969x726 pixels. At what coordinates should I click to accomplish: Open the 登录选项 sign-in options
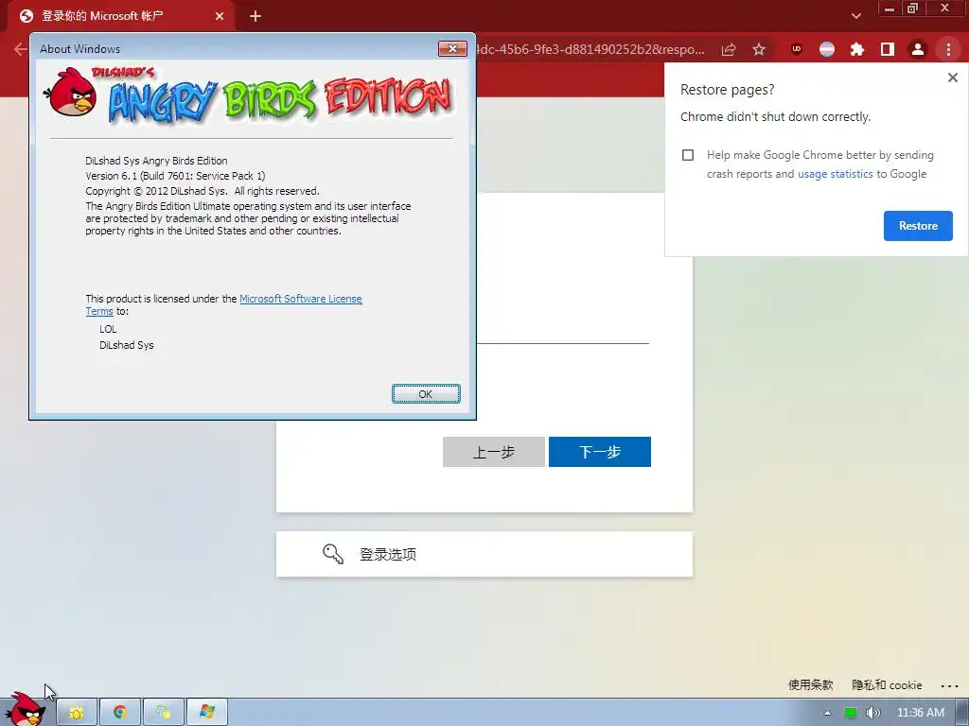pos(484,554)
